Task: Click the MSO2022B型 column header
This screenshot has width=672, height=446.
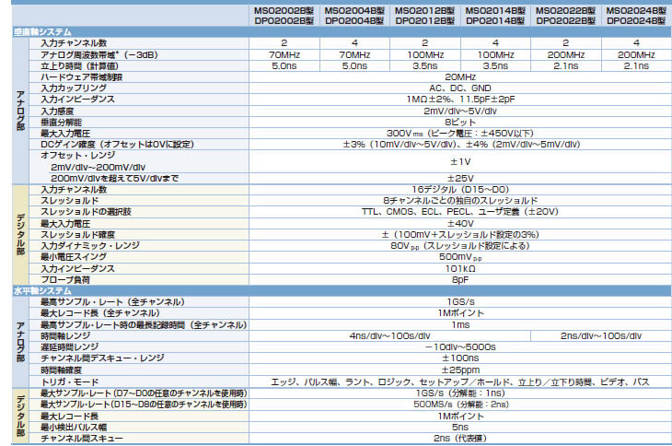Action: [x=566, y=10]
